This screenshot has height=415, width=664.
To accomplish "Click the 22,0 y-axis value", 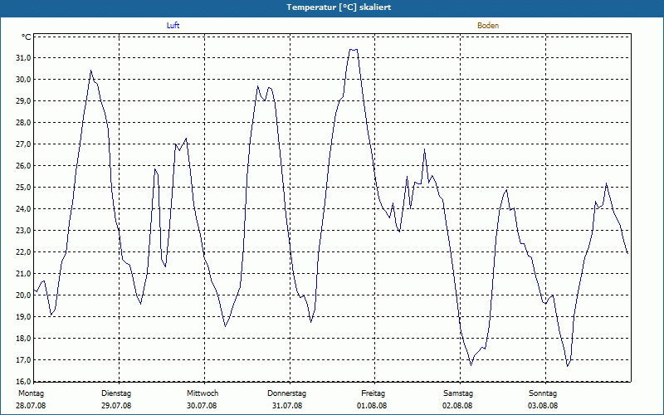I will point(23,252).
